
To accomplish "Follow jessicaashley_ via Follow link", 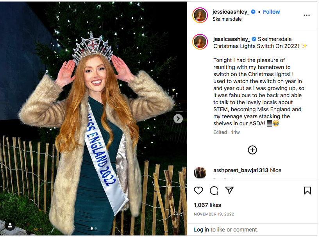I will click(271, 12).
